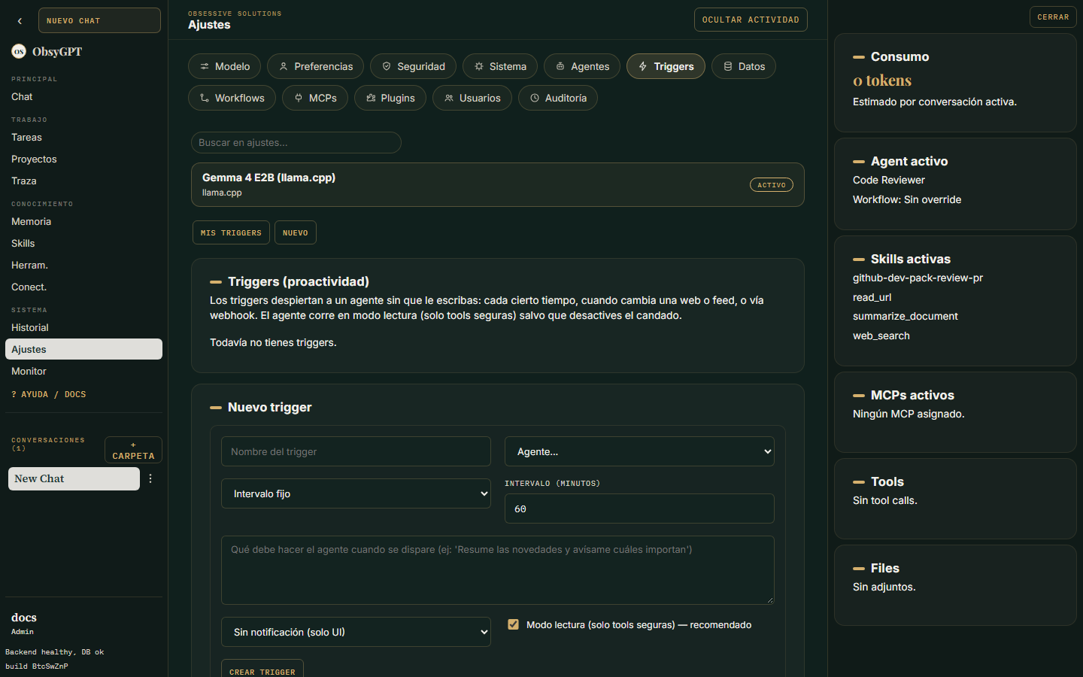The height and width of the screenshot is (677, 1083).
Task: Click the Gemma 4 E2B model card
Action: pyautogui.click(x=498, y=184)
